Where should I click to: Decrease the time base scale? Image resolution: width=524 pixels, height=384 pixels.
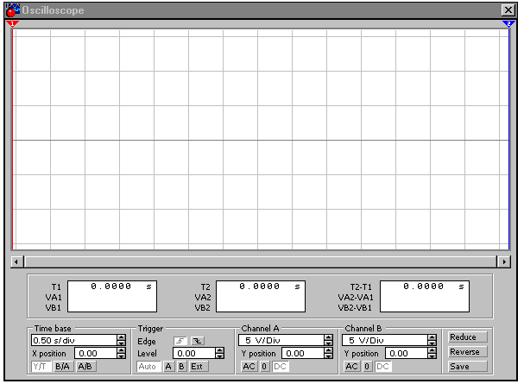122,343
